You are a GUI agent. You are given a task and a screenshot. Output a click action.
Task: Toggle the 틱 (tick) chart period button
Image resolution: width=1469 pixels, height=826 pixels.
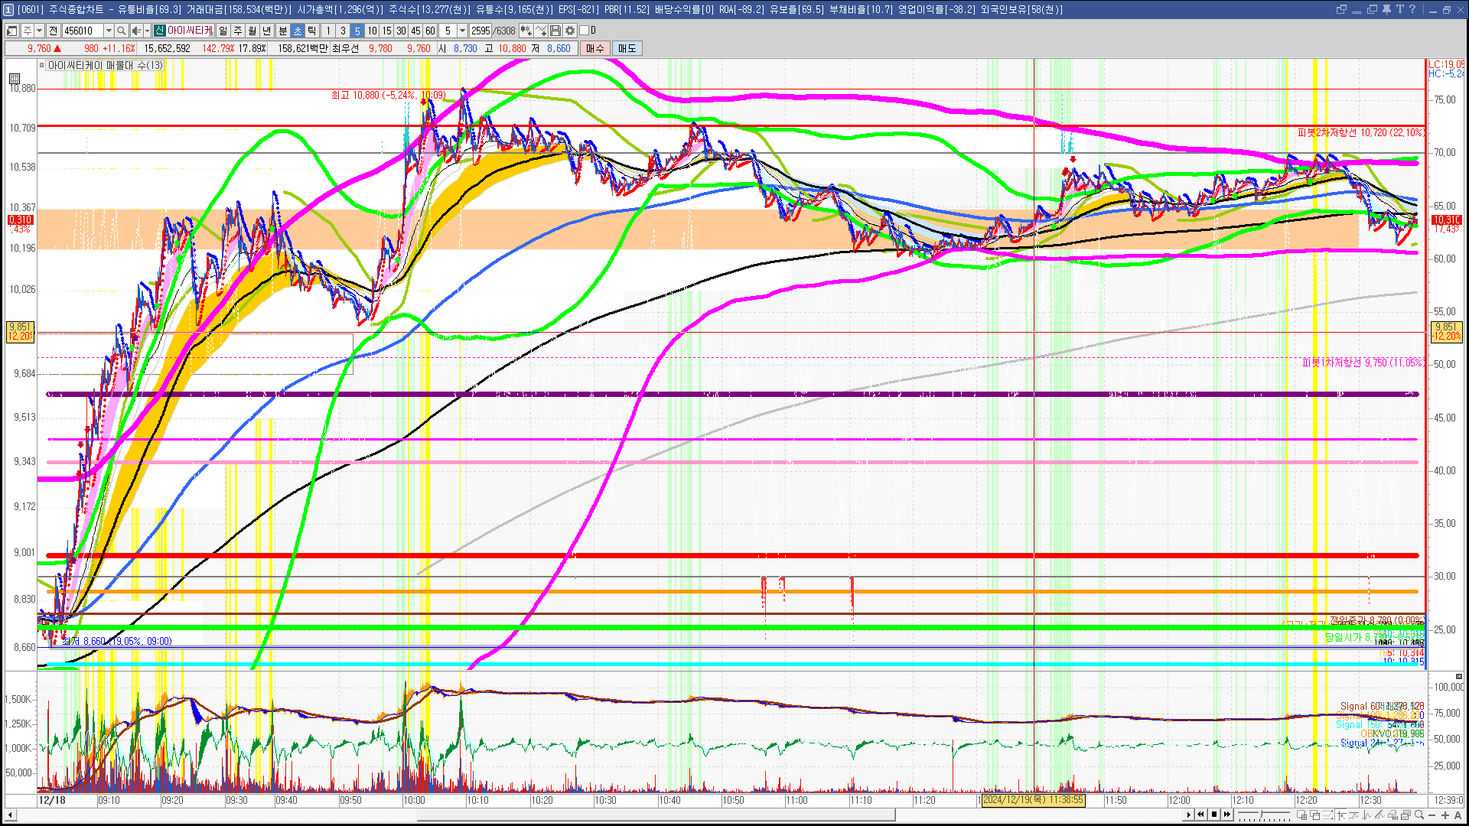click(x=311, y=31)
